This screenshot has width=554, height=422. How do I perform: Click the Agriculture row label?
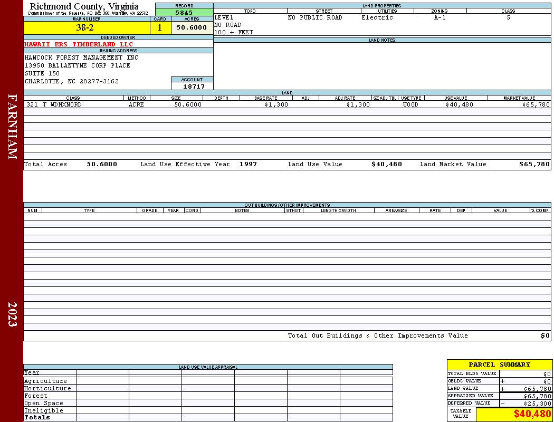click(45, 381)
